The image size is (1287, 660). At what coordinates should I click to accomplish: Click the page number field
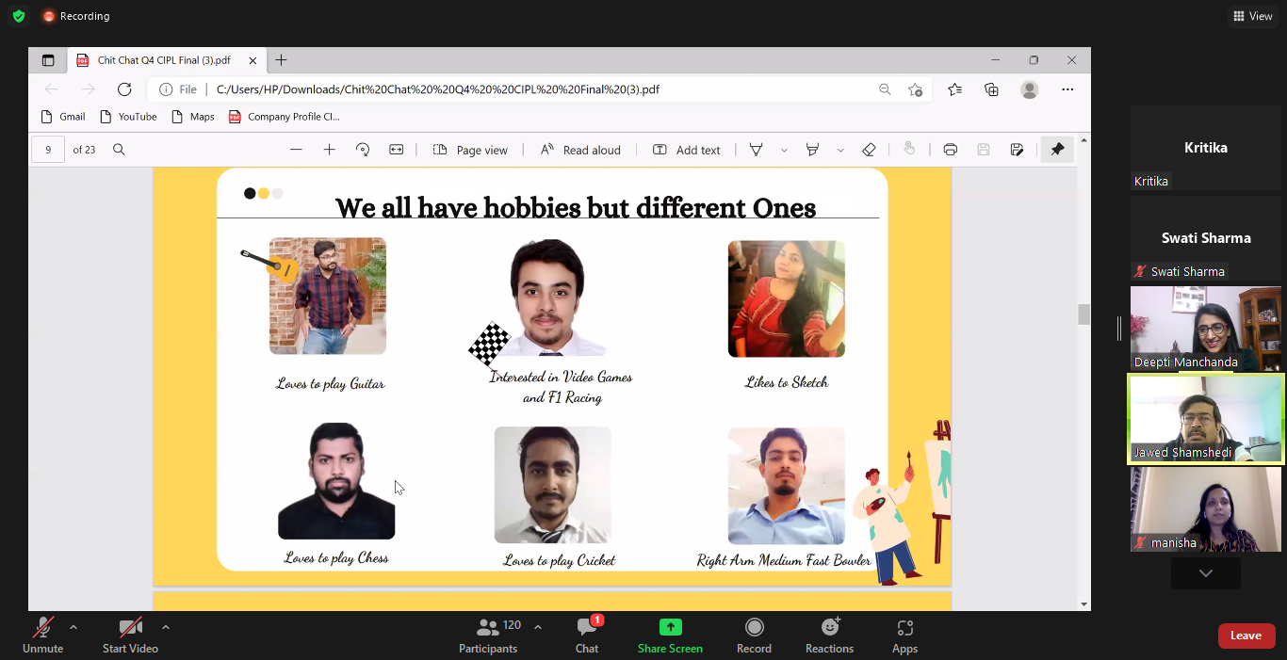48,150
